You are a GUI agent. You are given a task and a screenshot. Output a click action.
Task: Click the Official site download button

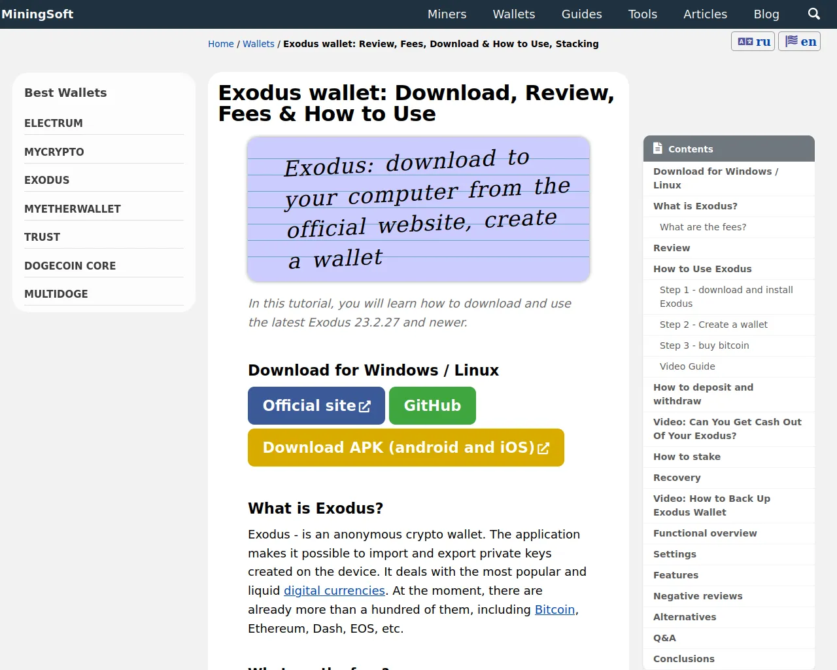(x=316, y=406)
